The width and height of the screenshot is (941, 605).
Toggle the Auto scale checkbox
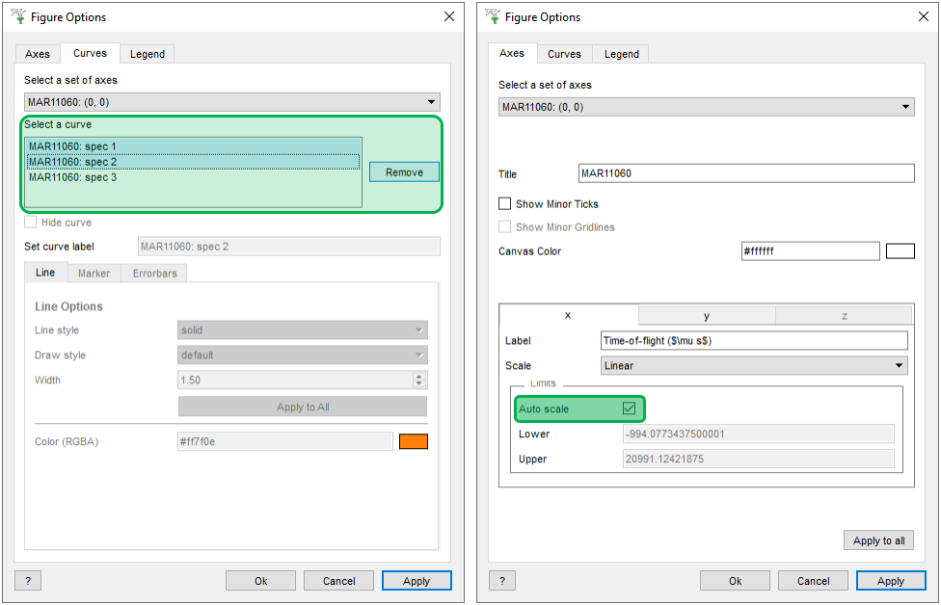[x=629, y=408]
